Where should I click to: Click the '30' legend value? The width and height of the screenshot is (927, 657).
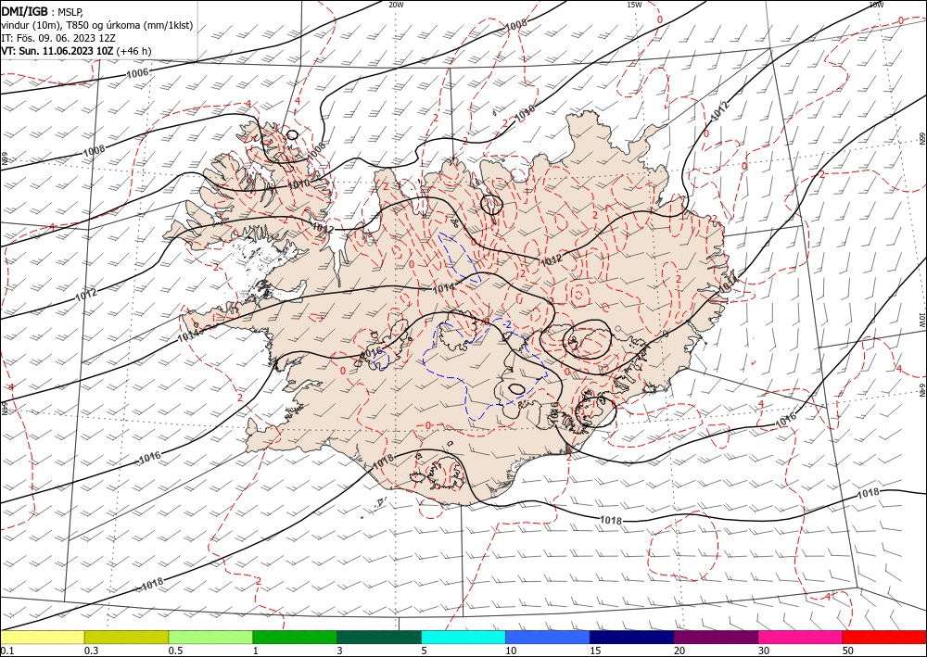pyautogui.click(x=764, y=651)
